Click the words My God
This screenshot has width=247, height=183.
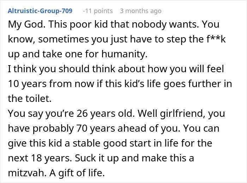[x=26, y=24]
